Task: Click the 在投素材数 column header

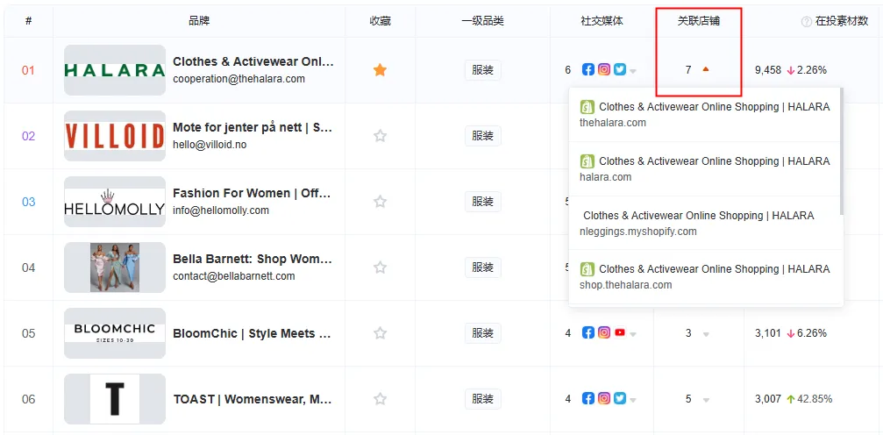Action: [x=842, y=21]
